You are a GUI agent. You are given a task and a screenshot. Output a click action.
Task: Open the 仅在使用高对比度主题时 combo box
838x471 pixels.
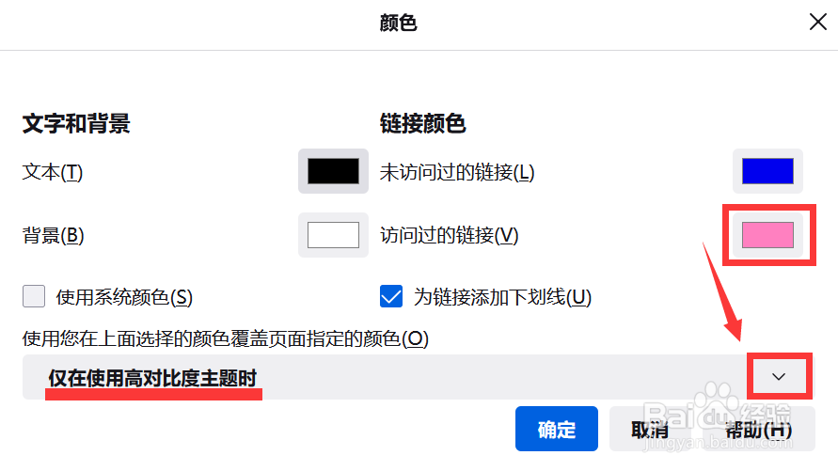click(418, 377)
